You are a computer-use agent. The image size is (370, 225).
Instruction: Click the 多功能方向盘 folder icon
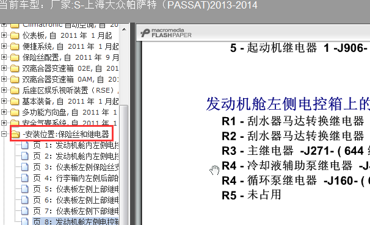click(x=15, y=112)
